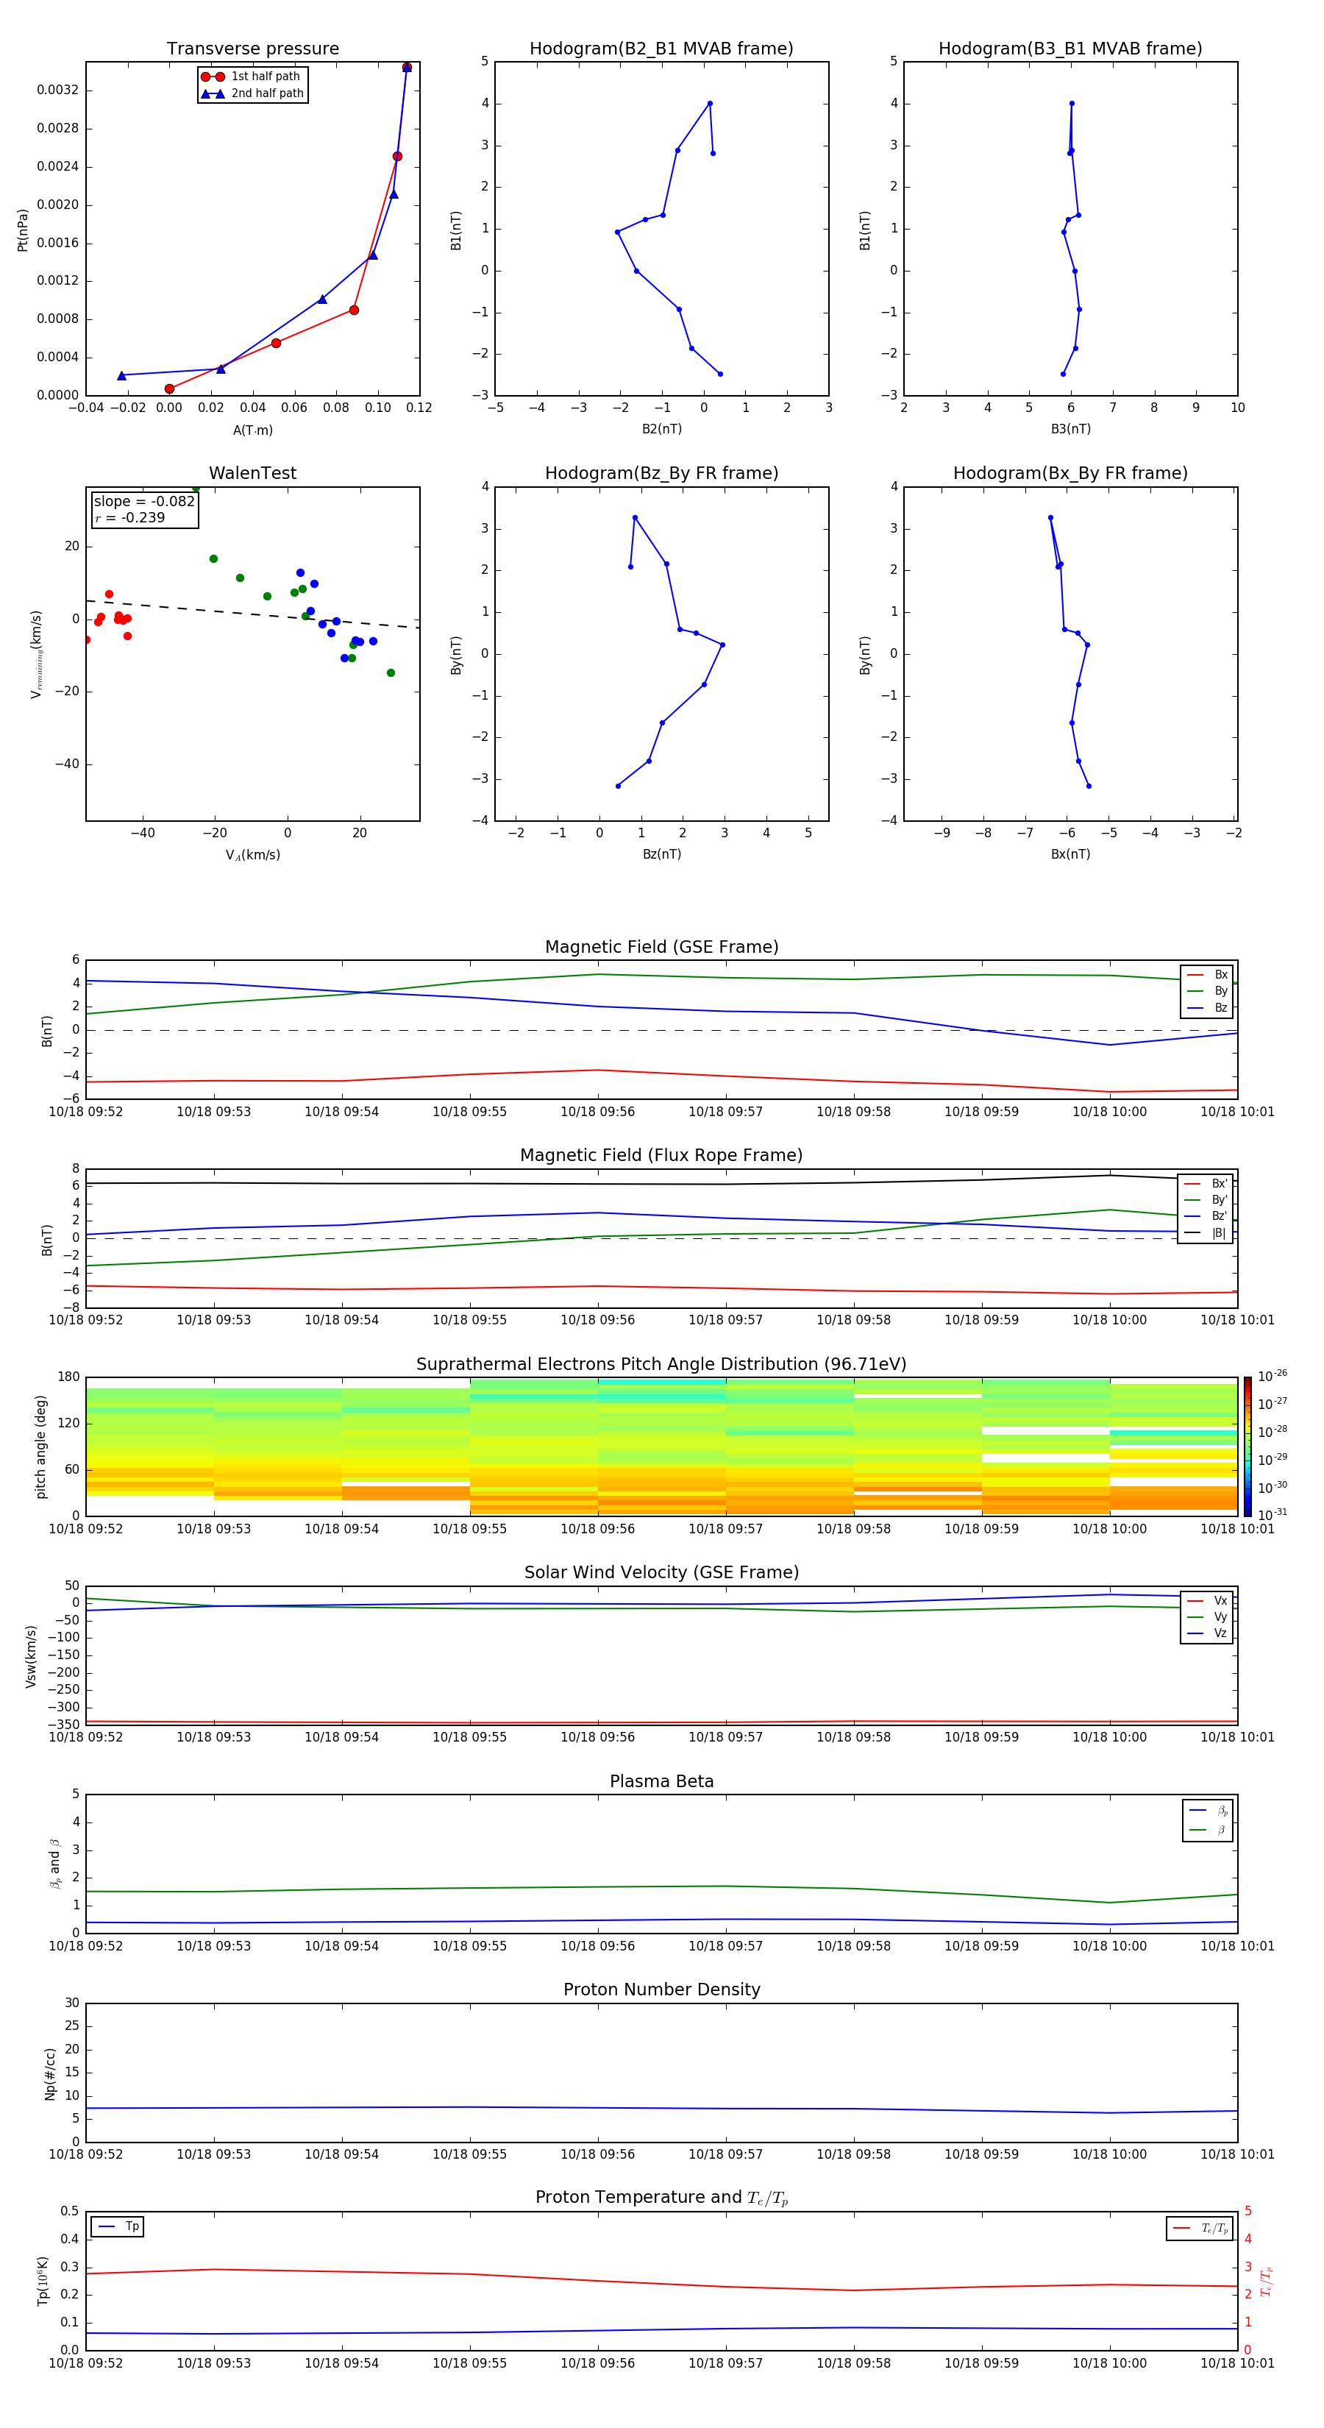Select the 'Np(#/cc)' axis label
The image size is (1324, 2428).
click(50, 2073)
